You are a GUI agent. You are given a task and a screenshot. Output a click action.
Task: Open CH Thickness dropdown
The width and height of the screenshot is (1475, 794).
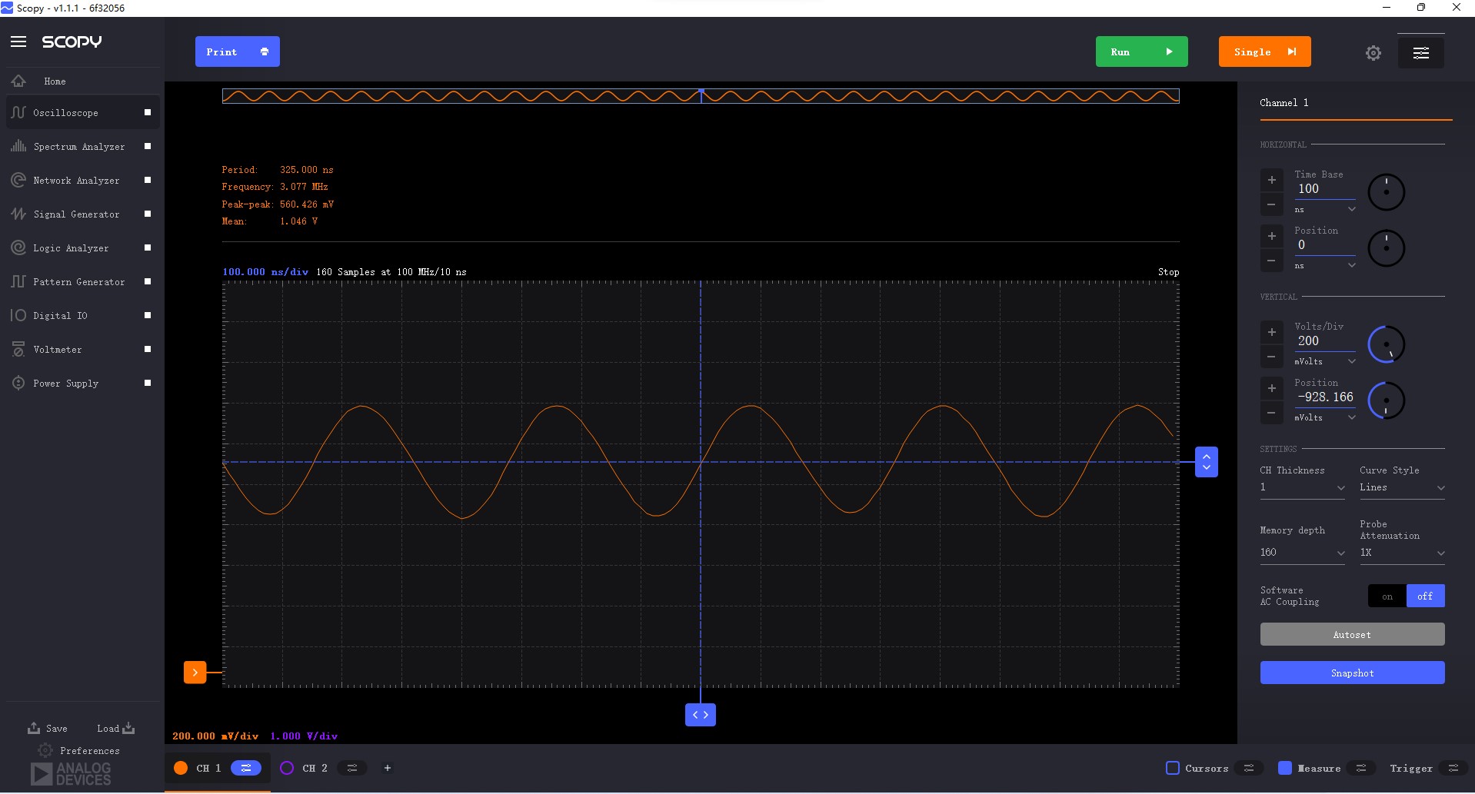click(1302, 487)
